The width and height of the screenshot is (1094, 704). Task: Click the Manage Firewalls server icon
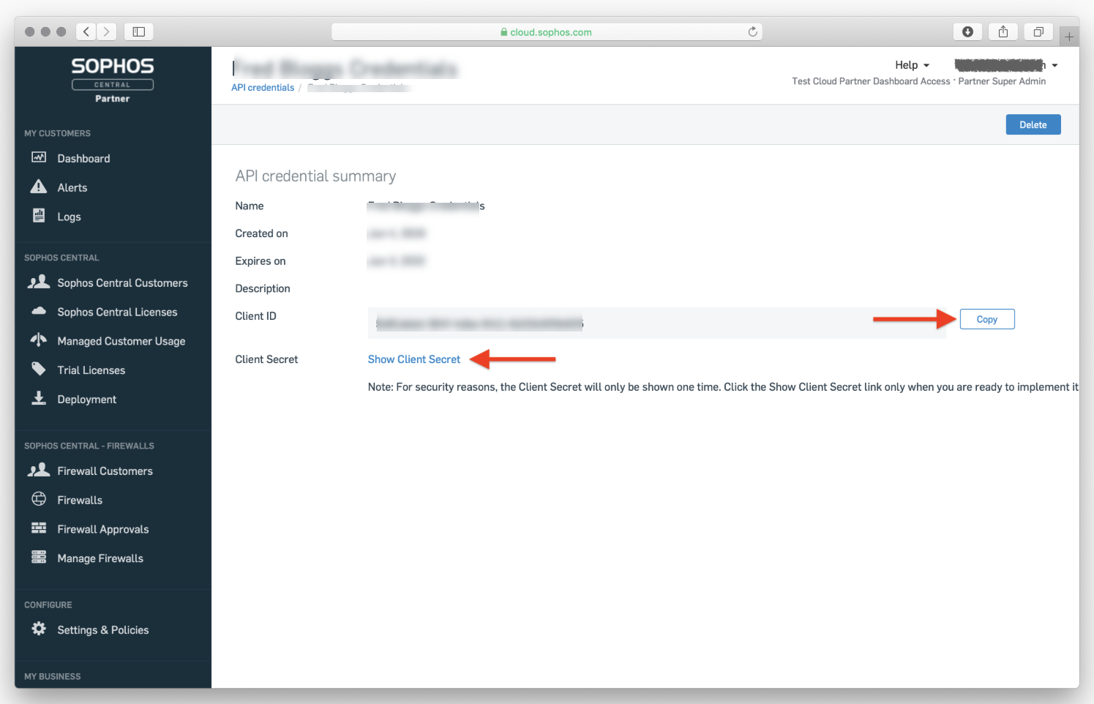[39, 557]
